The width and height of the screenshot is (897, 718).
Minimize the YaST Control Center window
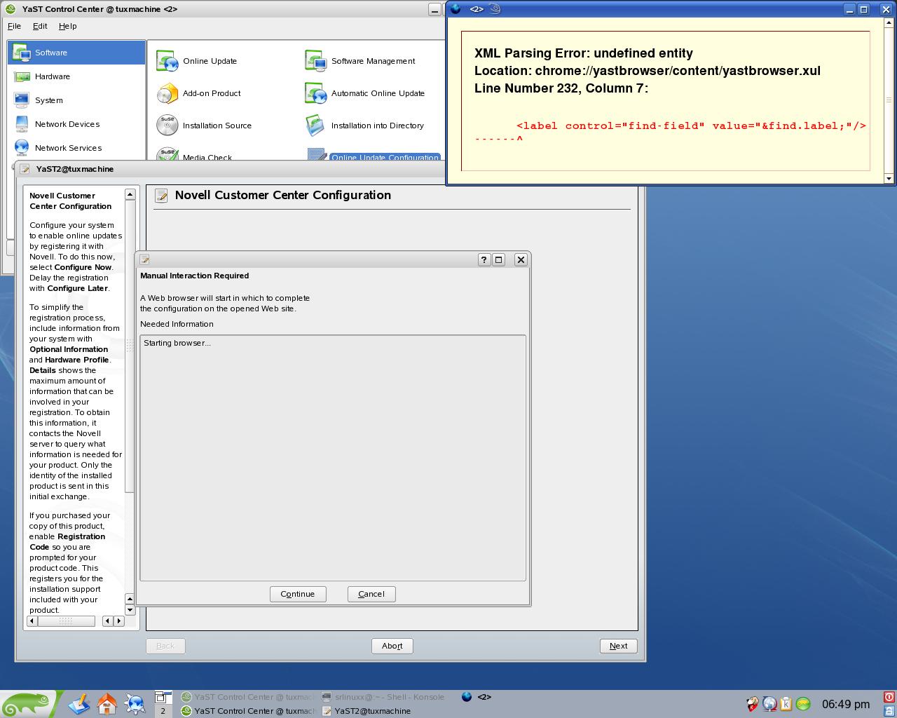435,9
